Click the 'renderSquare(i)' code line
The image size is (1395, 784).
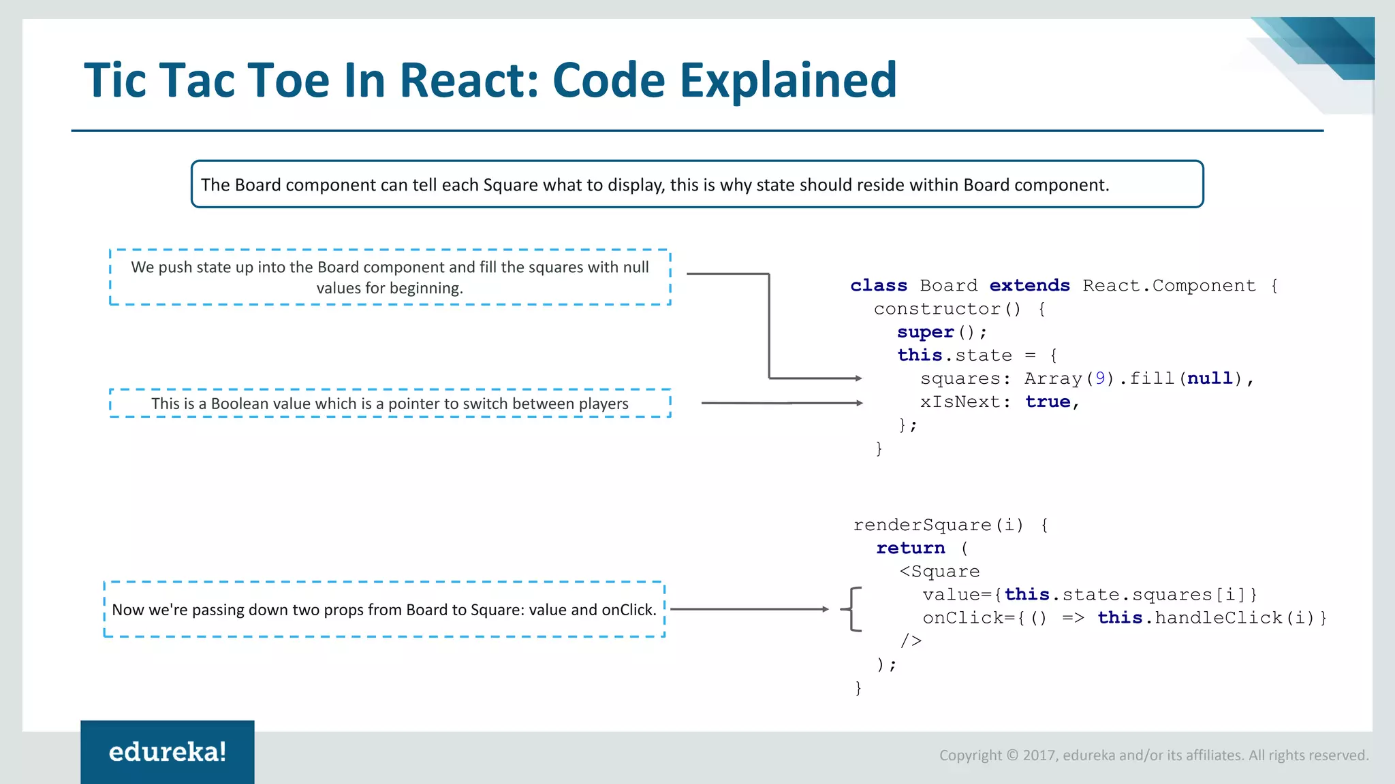pyautogui.click(x=950, y=525)
